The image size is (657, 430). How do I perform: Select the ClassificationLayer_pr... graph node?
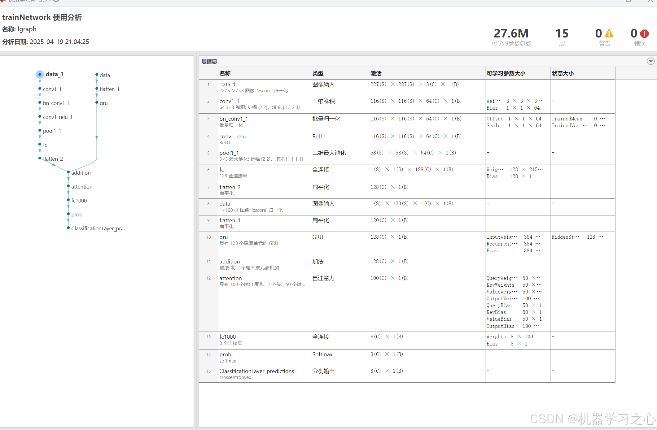pyautogui.click(x=98, y=228)
